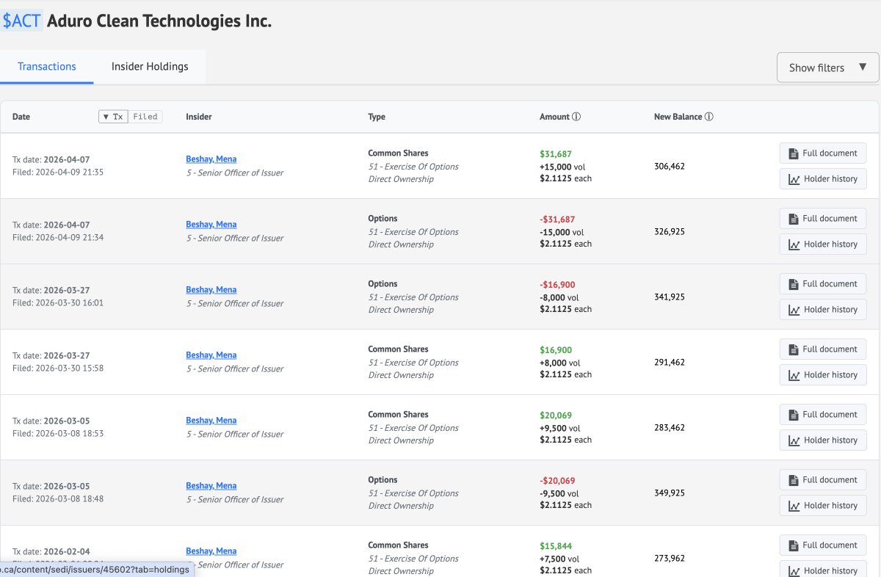The image size is (881, 577).
Task: Click the $ACT ticker symbol
Action: (x=22, y=21)
